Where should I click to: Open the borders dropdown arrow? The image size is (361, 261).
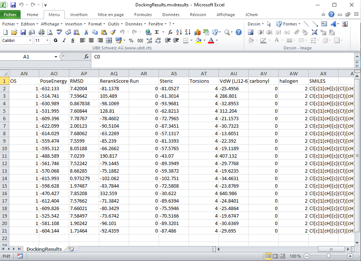tap(191, 40)
